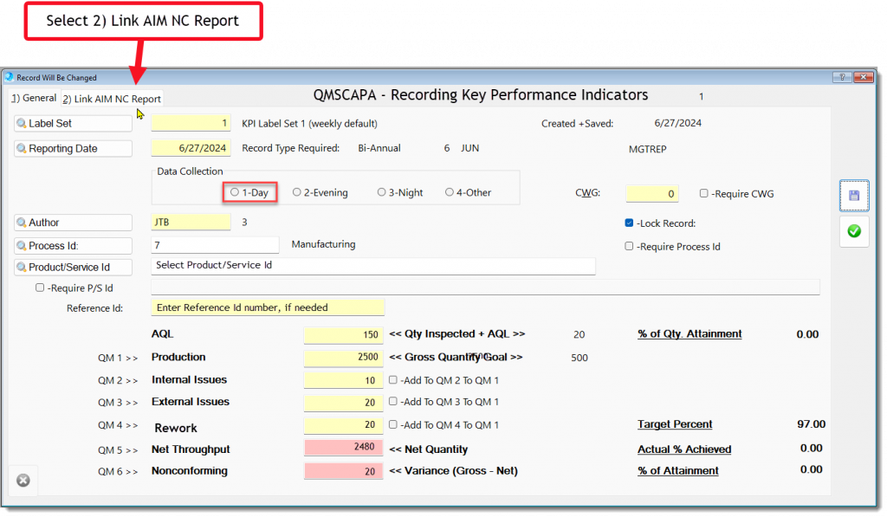887x517 pixels.
Task: Click the Qty Inspected + AQL label
Action: [457, 333]
